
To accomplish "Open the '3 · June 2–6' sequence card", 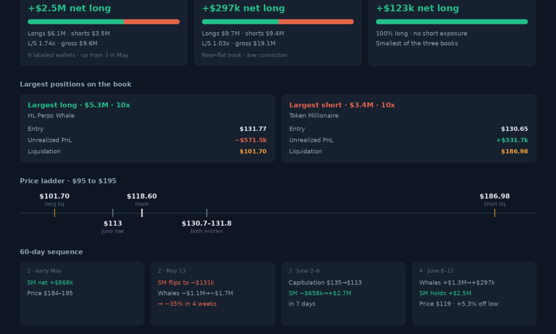I will click(343, 293).
